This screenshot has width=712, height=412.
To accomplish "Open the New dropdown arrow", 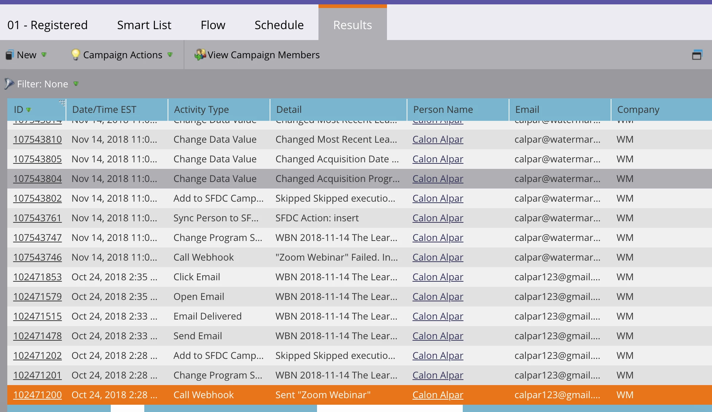I will [44, 55].
